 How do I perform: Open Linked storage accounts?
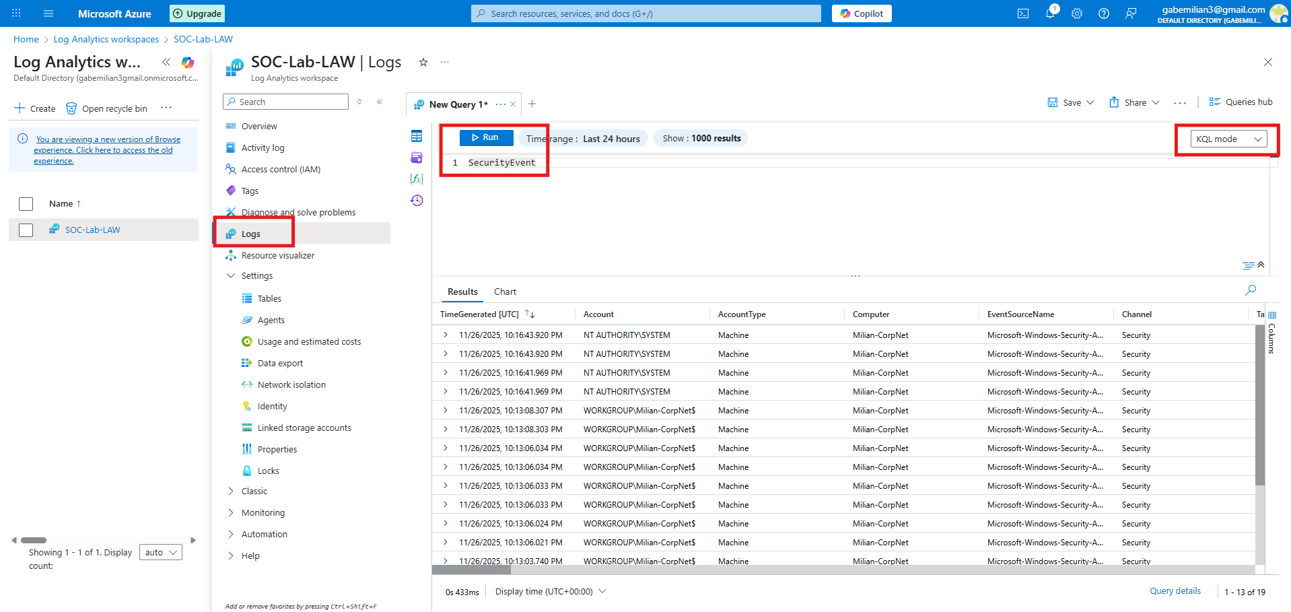coord(304,428)
